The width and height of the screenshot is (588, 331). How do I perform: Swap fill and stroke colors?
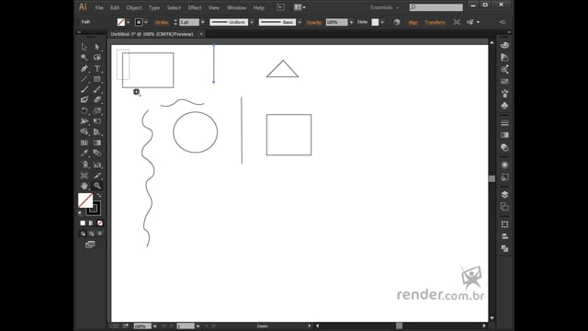point(99,195)
